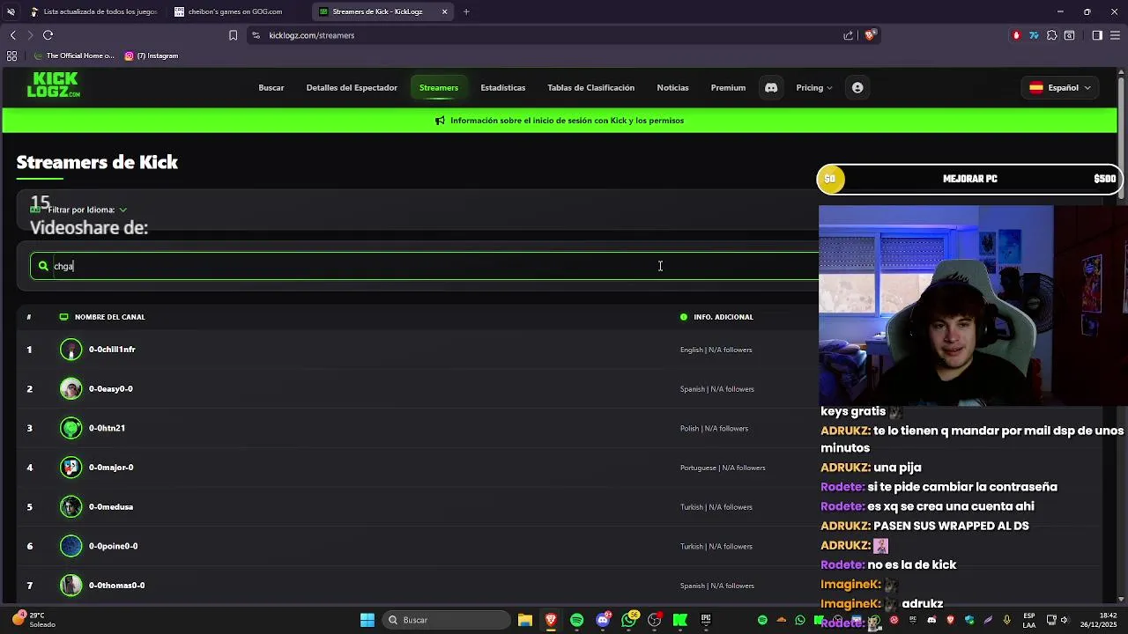Image resolution: width=1128 pixels, height=634 pixels.
Task: Open the 0-0easy0-0 channel link
Action: (111, 389)
